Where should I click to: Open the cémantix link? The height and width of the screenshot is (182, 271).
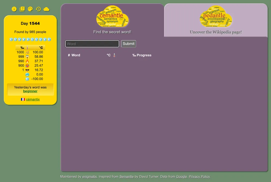(x=33, y=99)
